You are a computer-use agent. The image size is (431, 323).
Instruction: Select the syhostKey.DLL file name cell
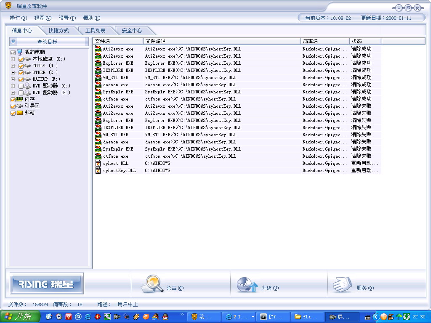pyautogui.click(x=119, y=171)
